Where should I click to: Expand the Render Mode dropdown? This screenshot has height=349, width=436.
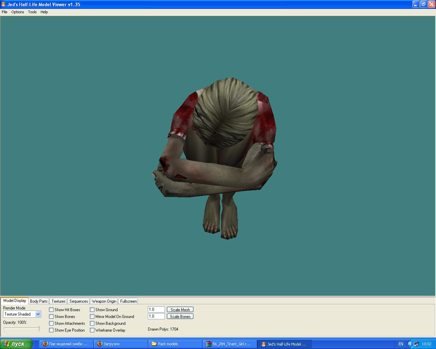[38, 314]
